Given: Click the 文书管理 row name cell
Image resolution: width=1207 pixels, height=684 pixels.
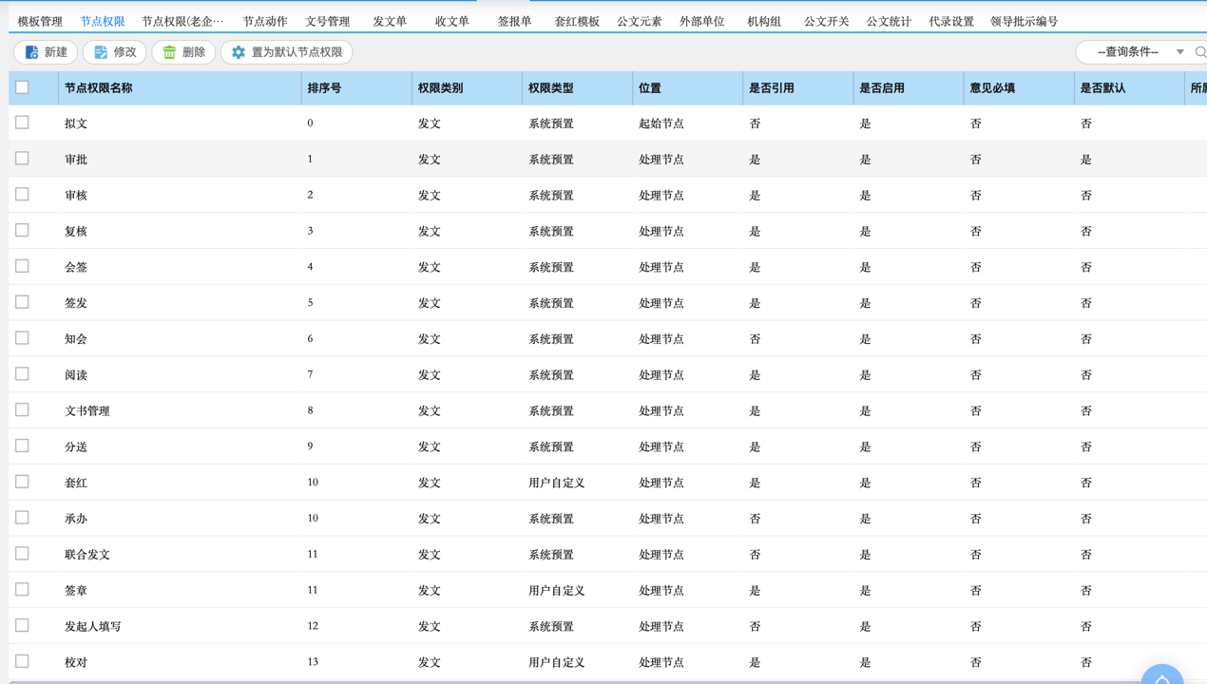Looking at the screenshot, I should pyautogui.click(x=87, y=410).
